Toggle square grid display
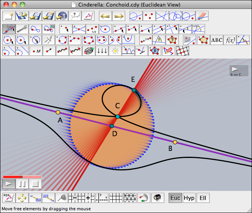252x213 pixels. pyautogui.click(x=116, y=198)
